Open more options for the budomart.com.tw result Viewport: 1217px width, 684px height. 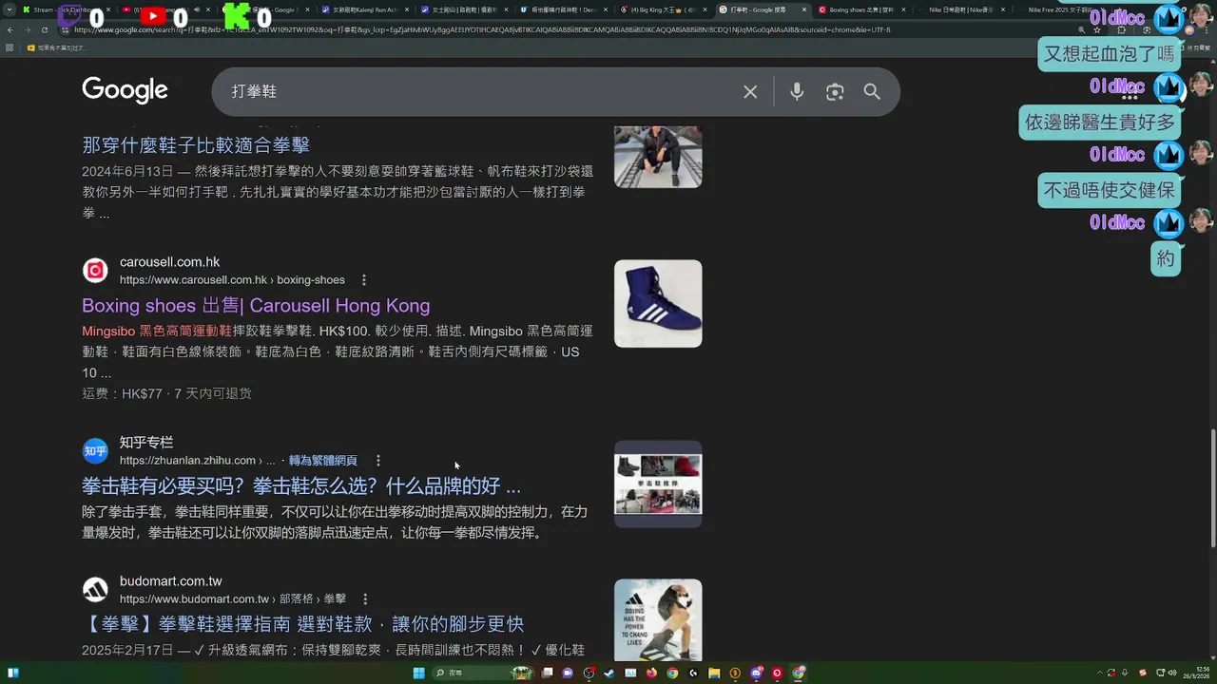tap(364, 599)
